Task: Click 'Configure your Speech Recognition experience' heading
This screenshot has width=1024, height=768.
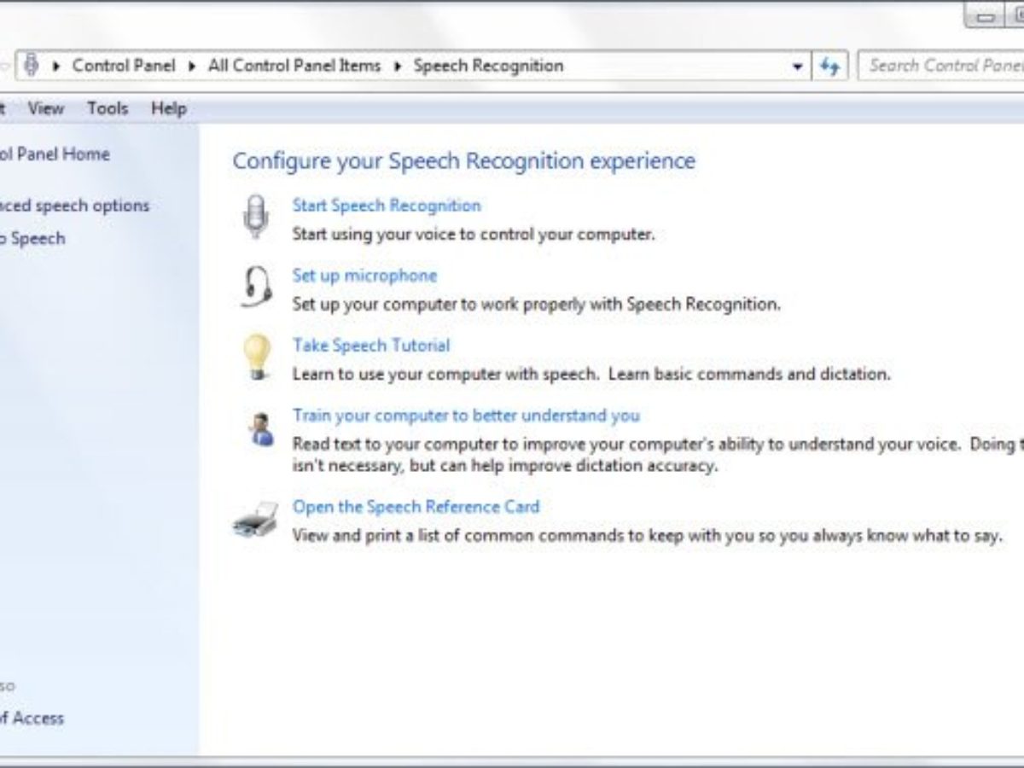Action: pyautogui.click(x=464, y=160)
